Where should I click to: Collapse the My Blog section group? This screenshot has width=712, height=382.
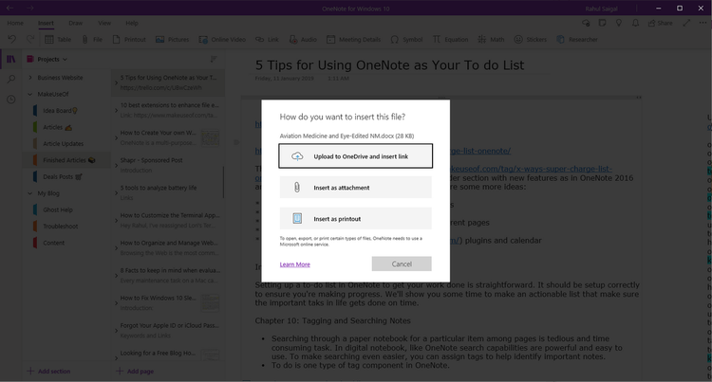point(30,193)
